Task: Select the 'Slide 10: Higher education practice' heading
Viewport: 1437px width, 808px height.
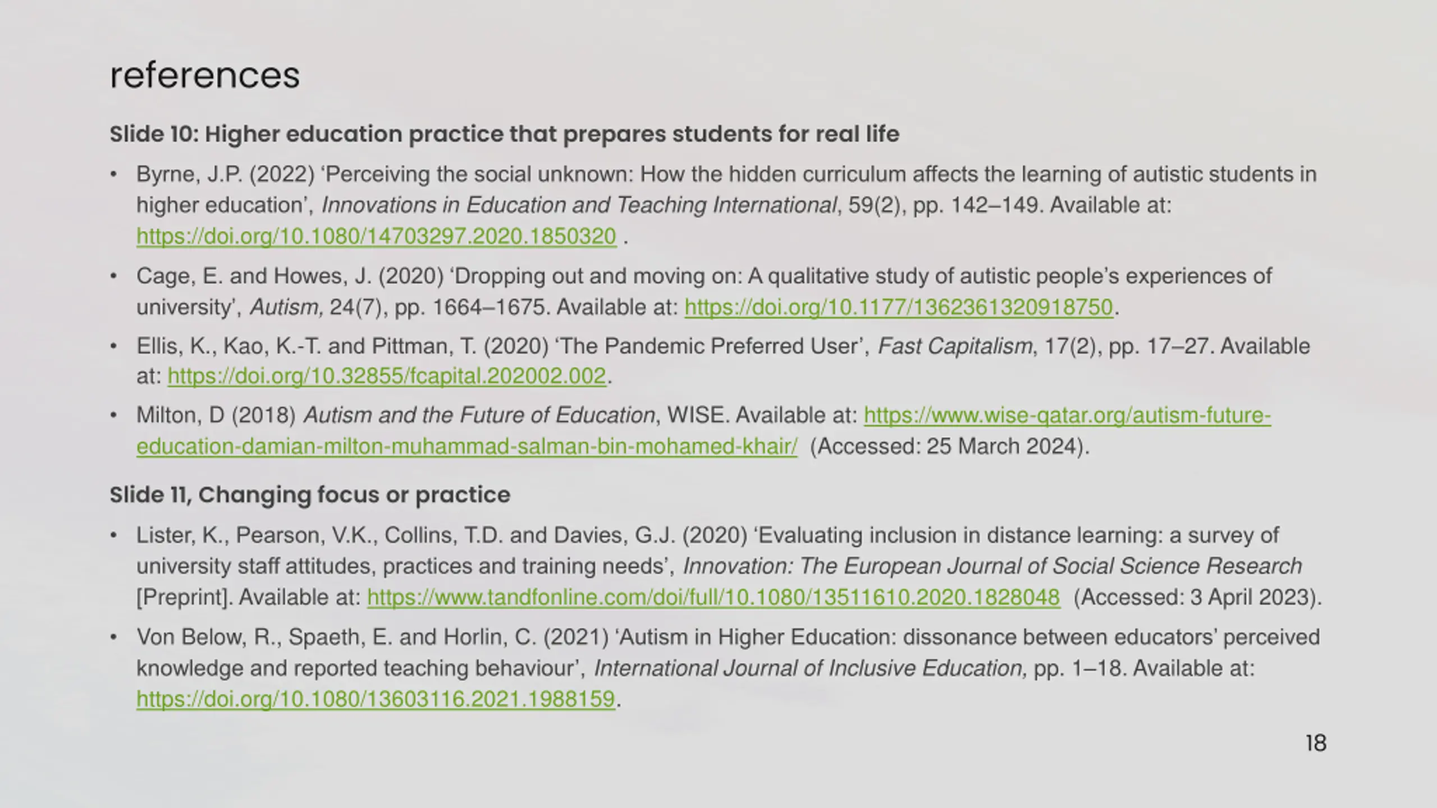Action: 504,134
